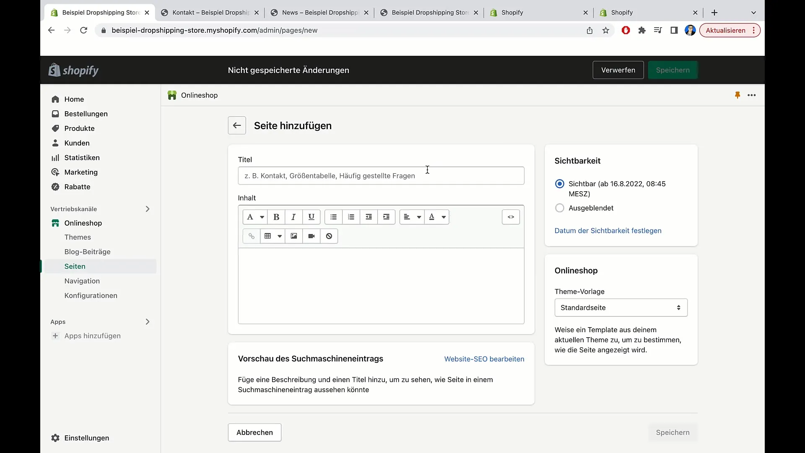805x453 pixels.
Task: Reload the page in the browser
Action: tap(83, 30)
